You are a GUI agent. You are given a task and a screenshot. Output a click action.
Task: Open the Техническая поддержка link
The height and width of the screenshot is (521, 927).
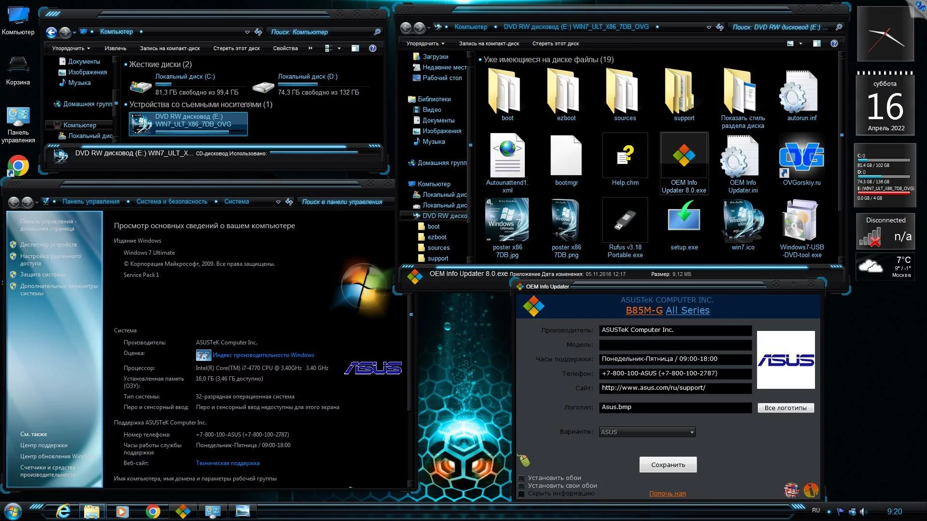[x=227, y=463]
